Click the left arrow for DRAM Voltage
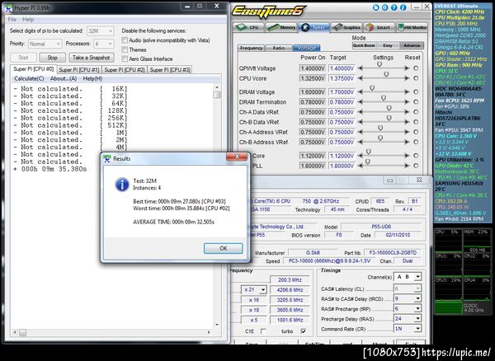The height and width of the screenshot is (361, 495). [x=361, y=91]
